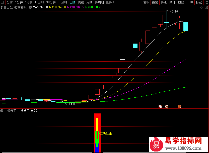Click the yellow 二板妖王 signal label

tap(106, 133)
